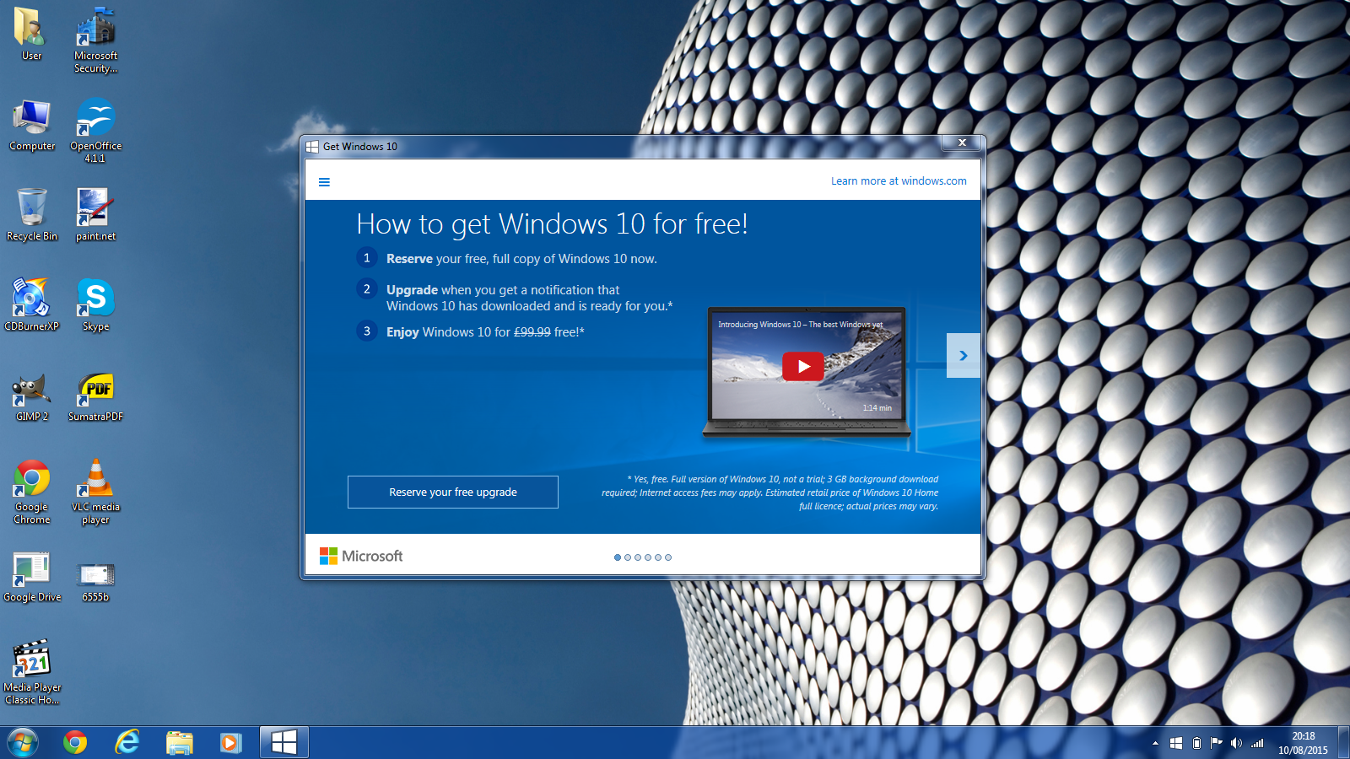Select VLC media player desktop shortcut
This screenshot has height=759, width=1350.
point(95,493)
